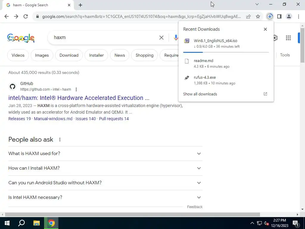Screen dimensions: 305x229
Task: Click the ISO download progress bar
Action: 226,52
